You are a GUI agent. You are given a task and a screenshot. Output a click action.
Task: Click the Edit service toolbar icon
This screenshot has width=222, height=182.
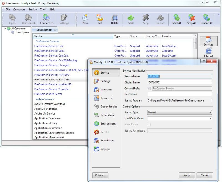coord(100,19)
